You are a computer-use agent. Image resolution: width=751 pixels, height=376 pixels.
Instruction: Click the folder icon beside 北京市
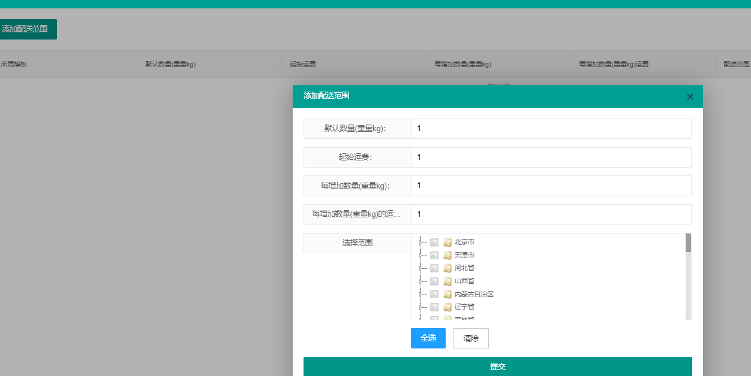[447, 242]
